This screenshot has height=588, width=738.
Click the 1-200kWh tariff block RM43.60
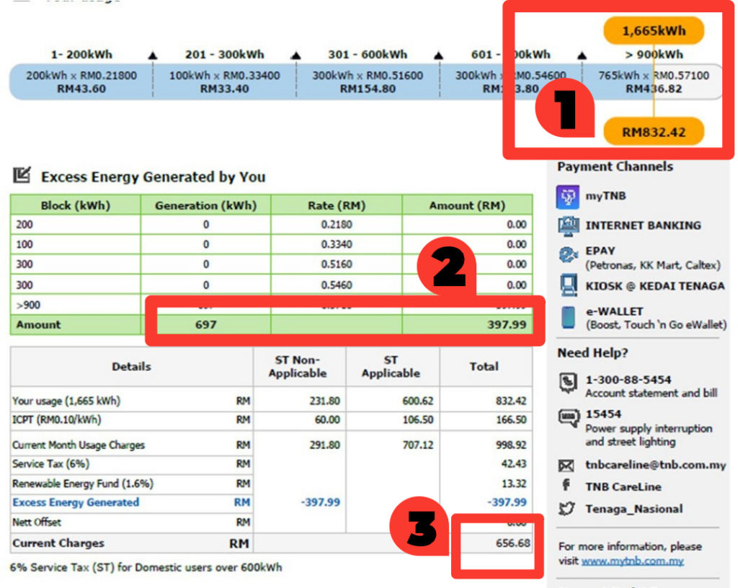click(x=81, y=82)
